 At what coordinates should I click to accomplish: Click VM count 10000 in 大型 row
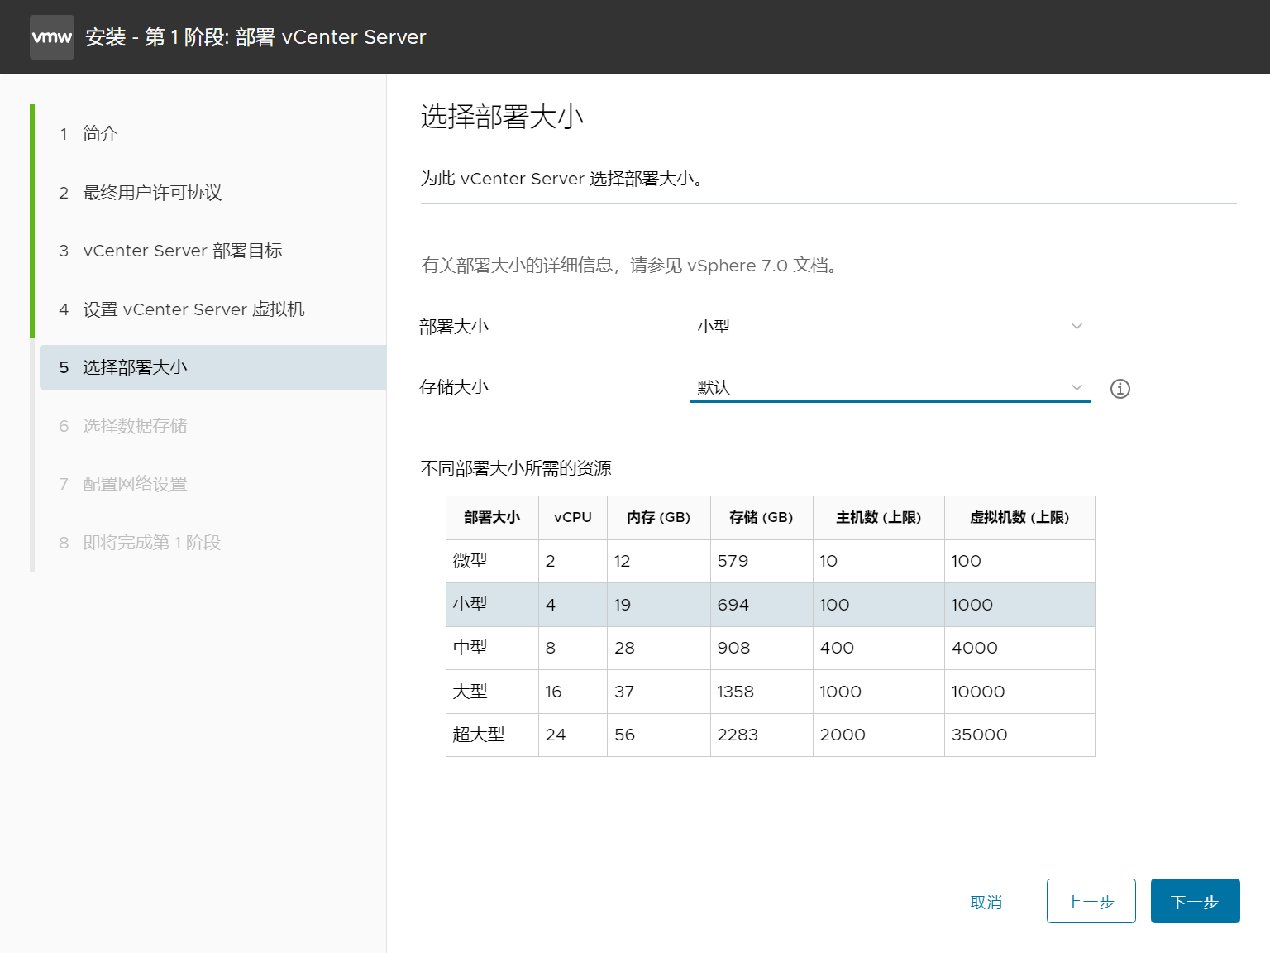click(x=978, y=692)
